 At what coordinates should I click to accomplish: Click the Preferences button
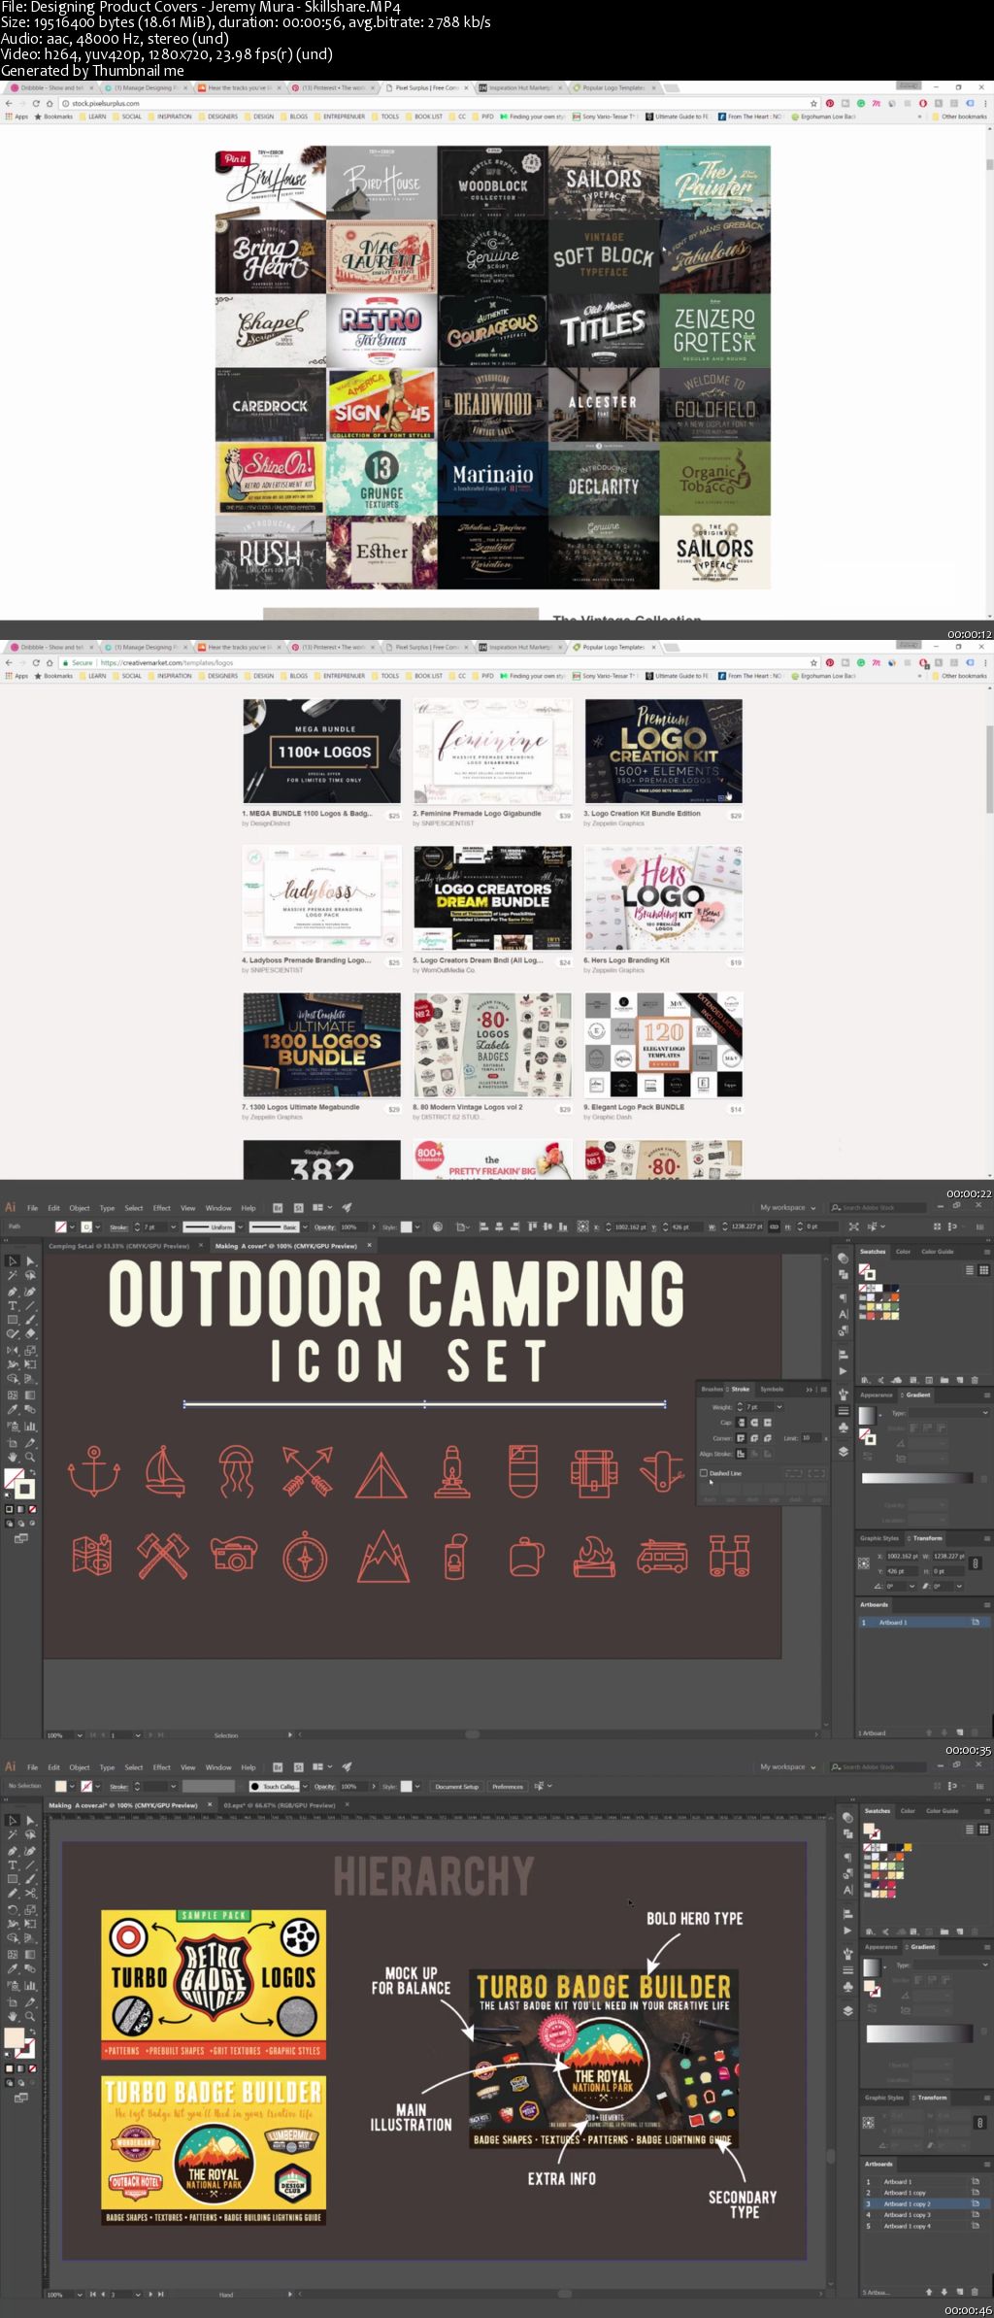[507, 1786]
